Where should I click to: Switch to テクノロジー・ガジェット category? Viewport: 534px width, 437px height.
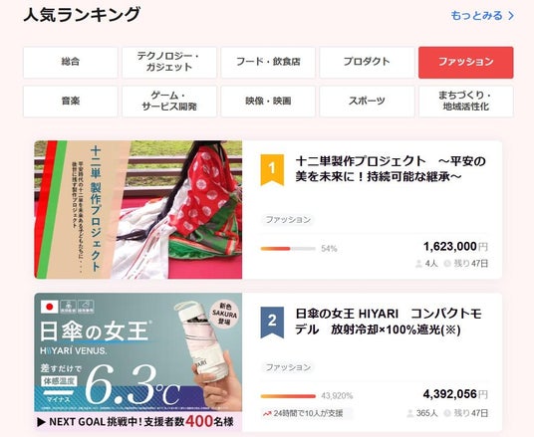click(x=169, y=63)
